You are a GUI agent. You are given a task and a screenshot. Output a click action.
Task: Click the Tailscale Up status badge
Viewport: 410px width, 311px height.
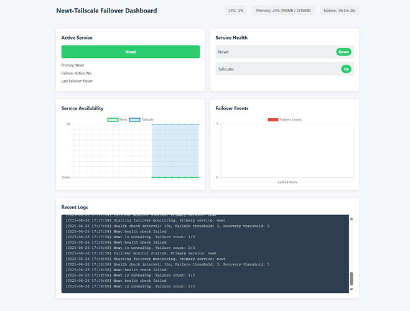coord(346,69)
